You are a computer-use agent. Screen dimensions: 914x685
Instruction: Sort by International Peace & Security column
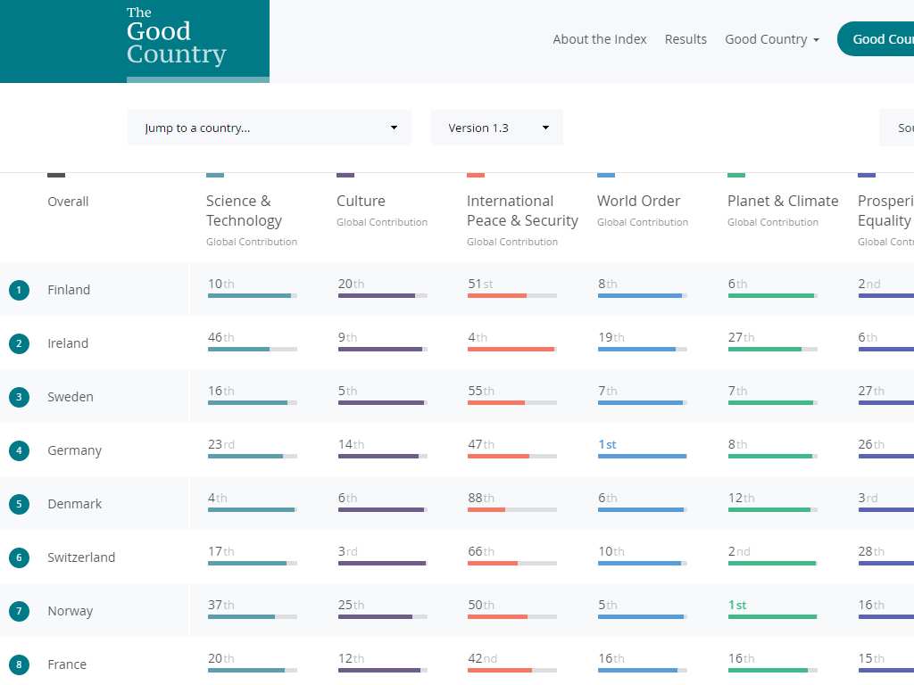coord(522,210)
